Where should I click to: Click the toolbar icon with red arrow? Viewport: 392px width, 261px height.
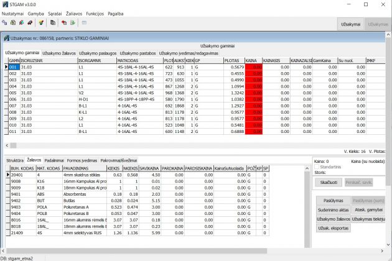tap(63, 22)
